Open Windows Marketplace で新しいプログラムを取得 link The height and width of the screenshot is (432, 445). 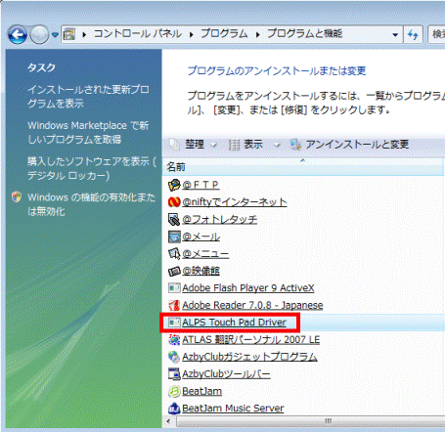(88, 132)
